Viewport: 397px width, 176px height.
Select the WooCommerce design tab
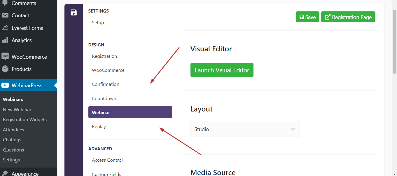[x=130, y=70]
